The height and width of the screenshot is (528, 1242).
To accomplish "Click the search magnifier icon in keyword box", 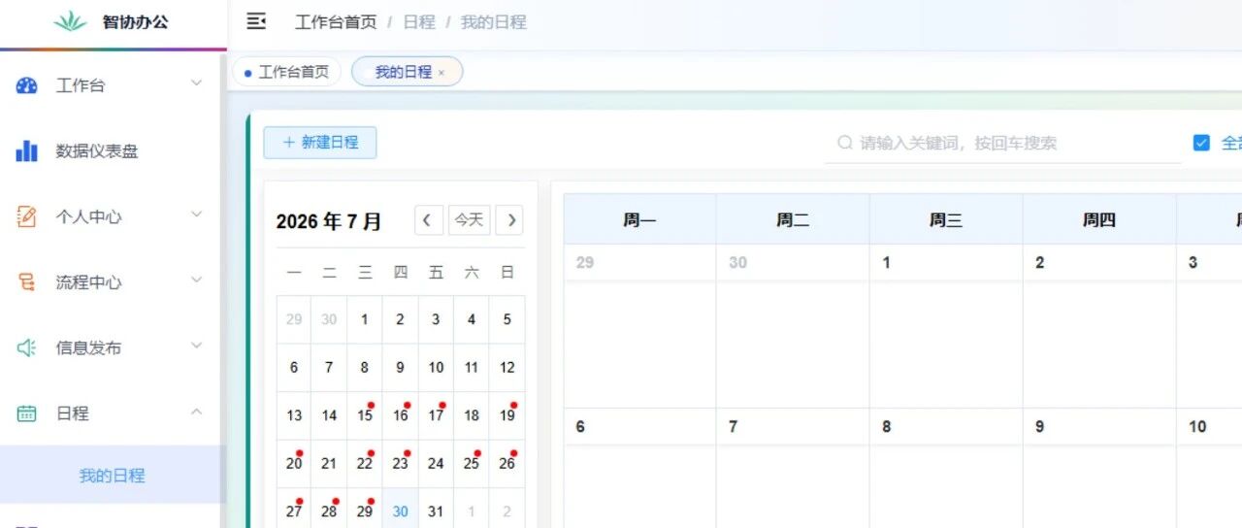I will click(845, 143).
